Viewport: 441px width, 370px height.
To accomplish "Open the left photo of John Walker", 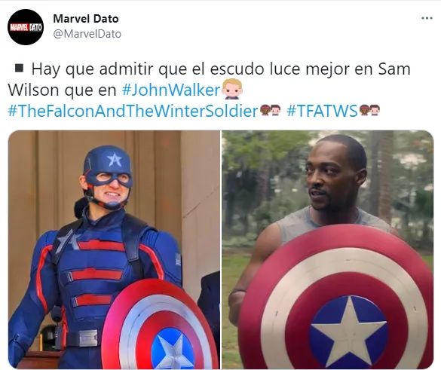I will click(x=114, y=249).
